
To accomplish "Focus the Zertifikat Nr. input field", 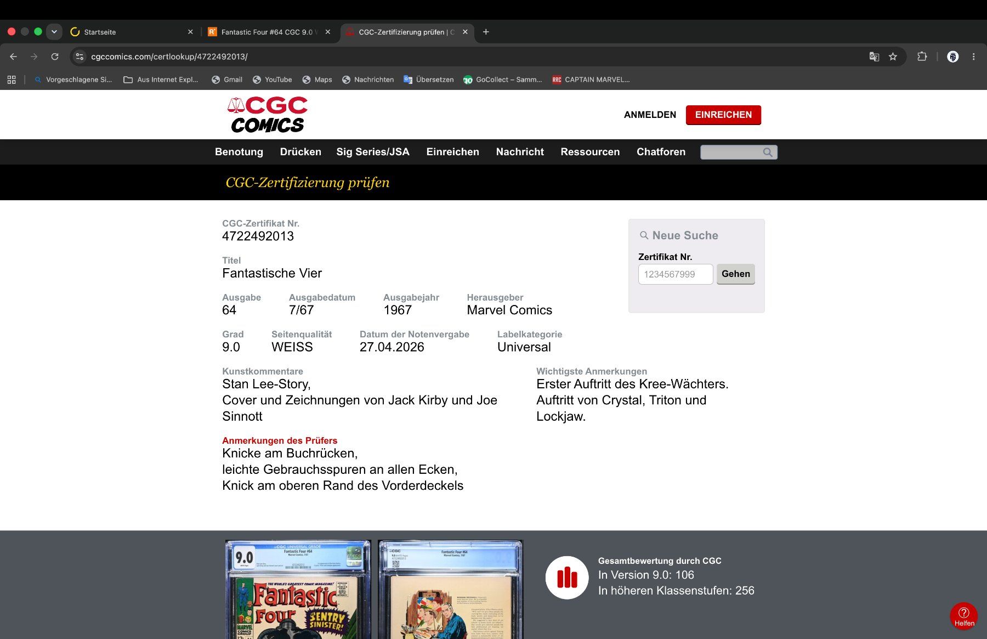I will pyautogui.click(x=676, y=274).
